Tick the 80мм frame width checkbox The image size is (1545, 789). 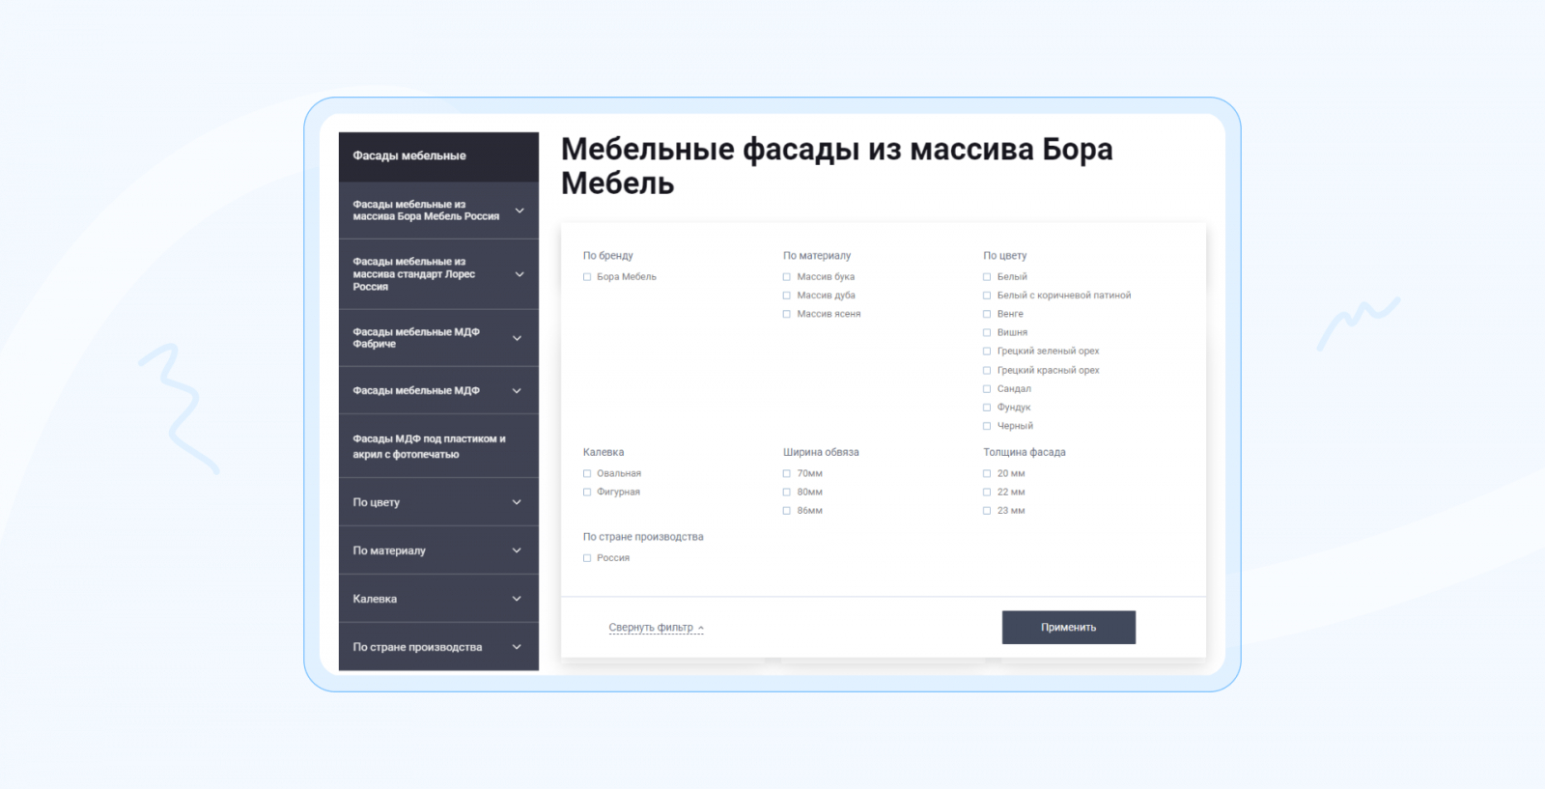(787, 493)
